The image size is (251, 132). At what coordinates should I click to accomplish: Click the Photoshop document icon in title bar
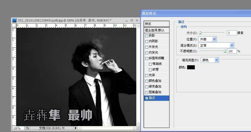pos(14,20)
